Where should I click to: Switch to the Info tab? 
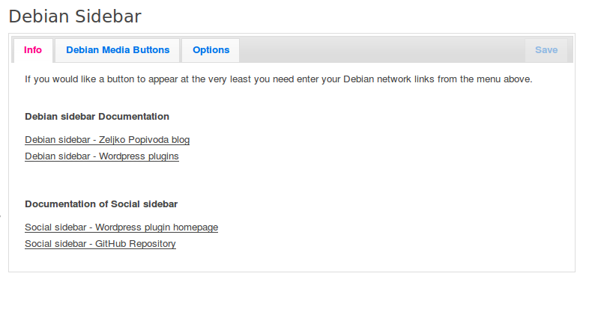point(33,50)
